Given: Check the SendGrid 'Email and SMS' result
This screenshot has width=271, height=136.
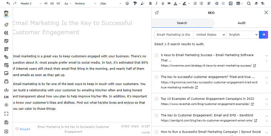Looking at the screenshot, I should tap(156, 115).
